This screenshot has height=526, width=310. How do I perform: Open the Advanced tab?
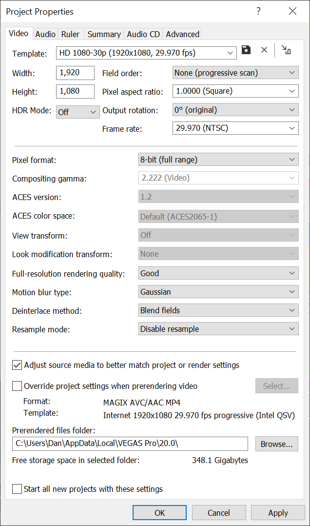pyautogui.click(x=182, y=34)
